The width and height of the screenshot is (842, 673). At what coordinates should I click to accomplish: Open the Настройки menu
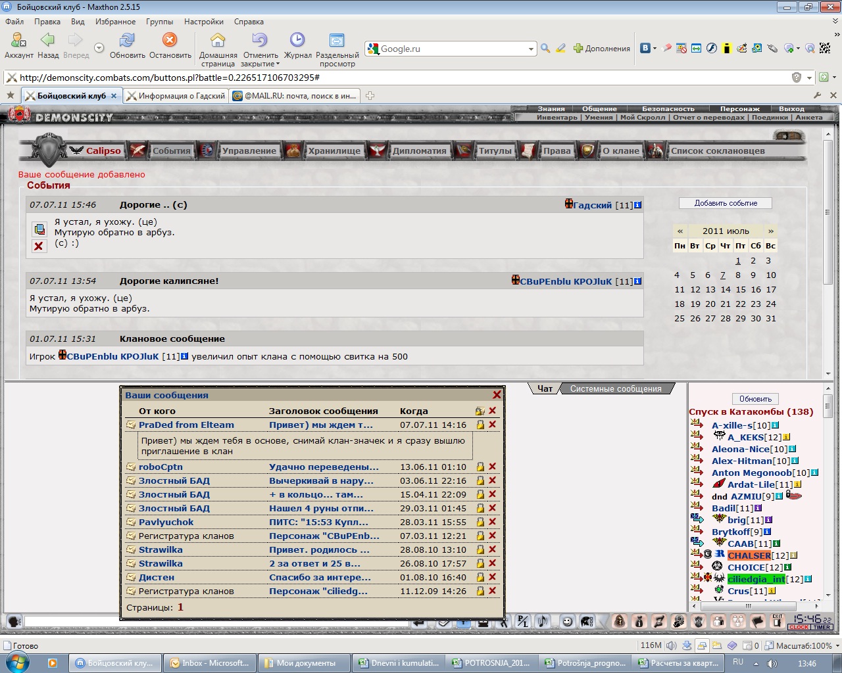(204, 21)
